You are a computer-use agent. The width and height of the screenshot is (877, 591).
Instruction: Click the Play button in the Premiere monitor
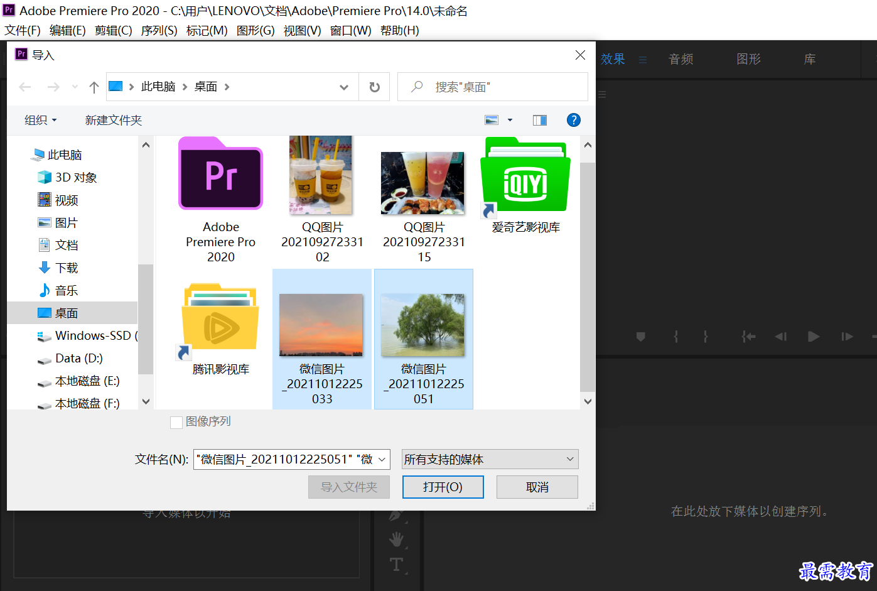click(x=814, y=337)
